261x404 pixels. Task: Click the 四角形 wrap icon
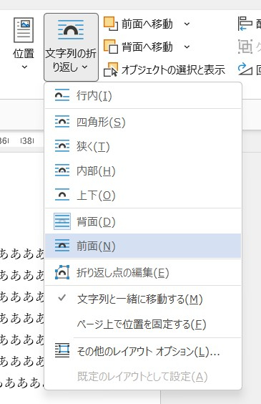point(62,122)
